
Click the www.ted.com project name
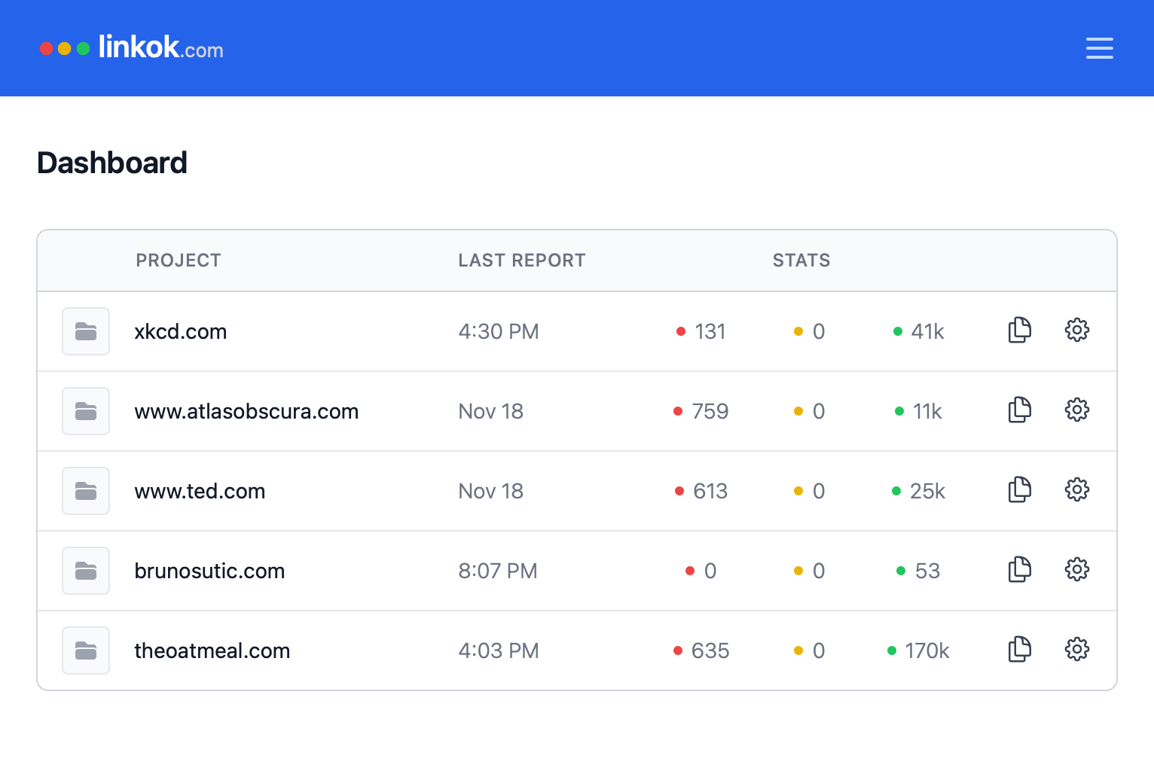[200, 492]
